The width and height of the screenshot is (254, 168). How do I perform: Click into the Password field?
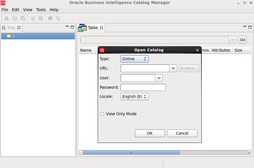coord(143,87)
